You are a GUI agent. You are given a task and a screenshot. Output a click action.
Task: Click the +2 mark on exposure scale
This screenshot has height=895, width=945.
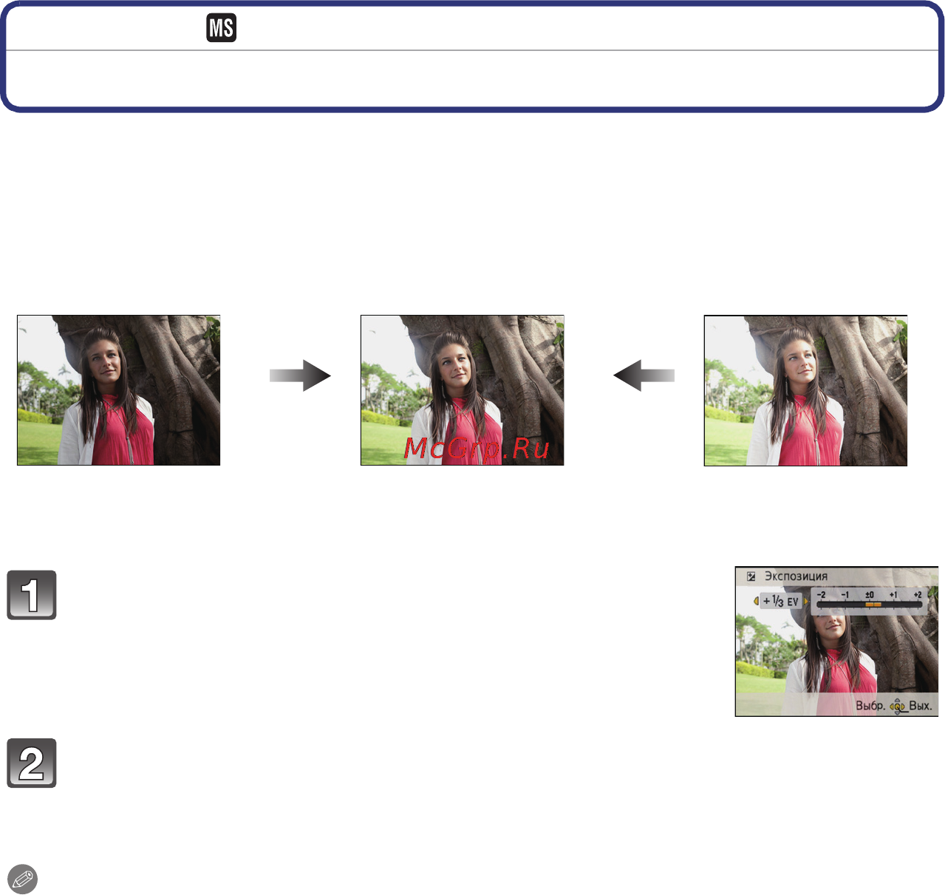917,595
